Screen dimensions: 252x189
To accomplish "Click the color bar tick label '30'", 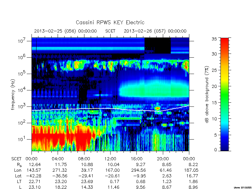I will click(214, 54).
